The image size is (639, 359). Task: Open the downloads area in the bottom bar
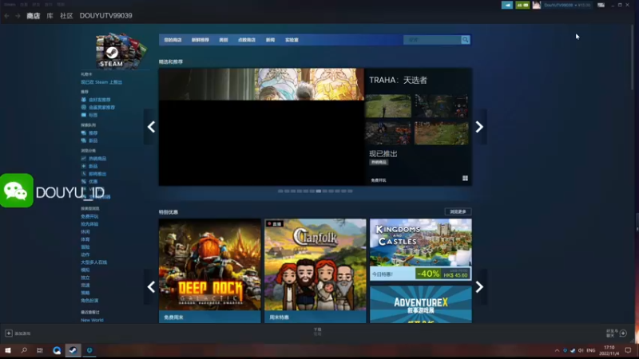point(317,332)
